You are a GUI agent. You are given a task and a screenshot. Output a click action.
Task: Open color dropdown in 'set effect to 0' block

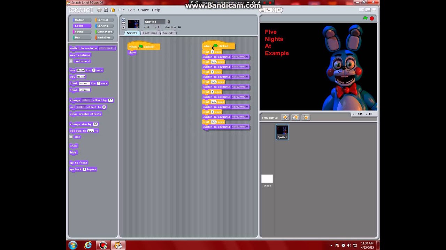click(80, 107)
